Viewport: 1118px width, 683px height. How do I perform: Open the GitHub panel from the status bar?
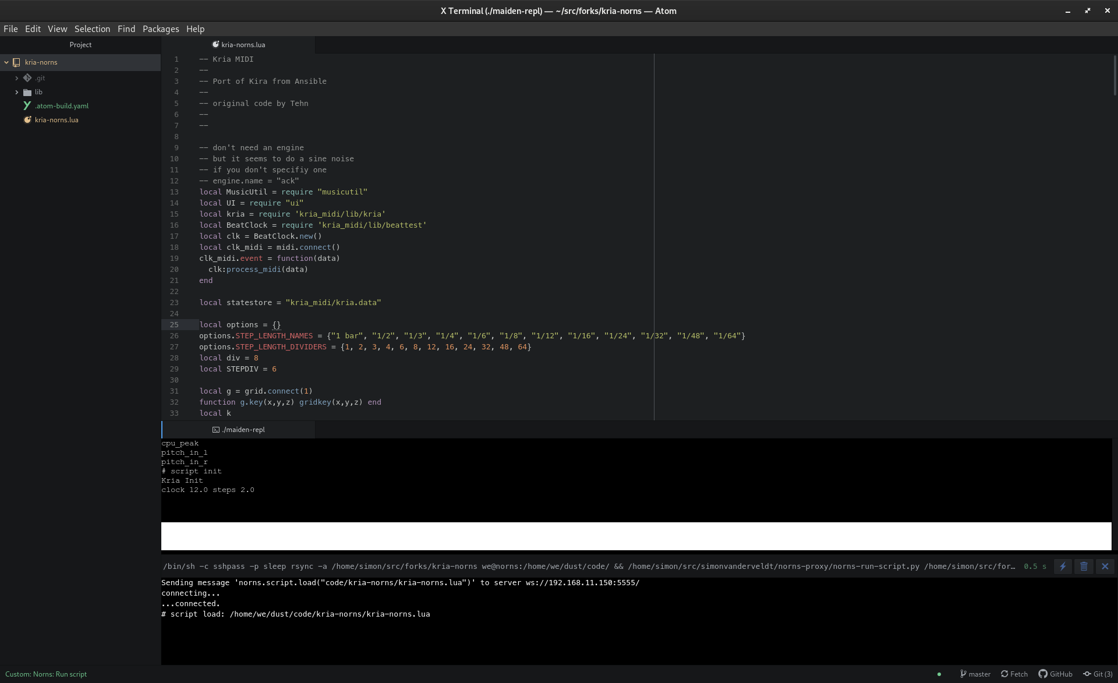1055,674
